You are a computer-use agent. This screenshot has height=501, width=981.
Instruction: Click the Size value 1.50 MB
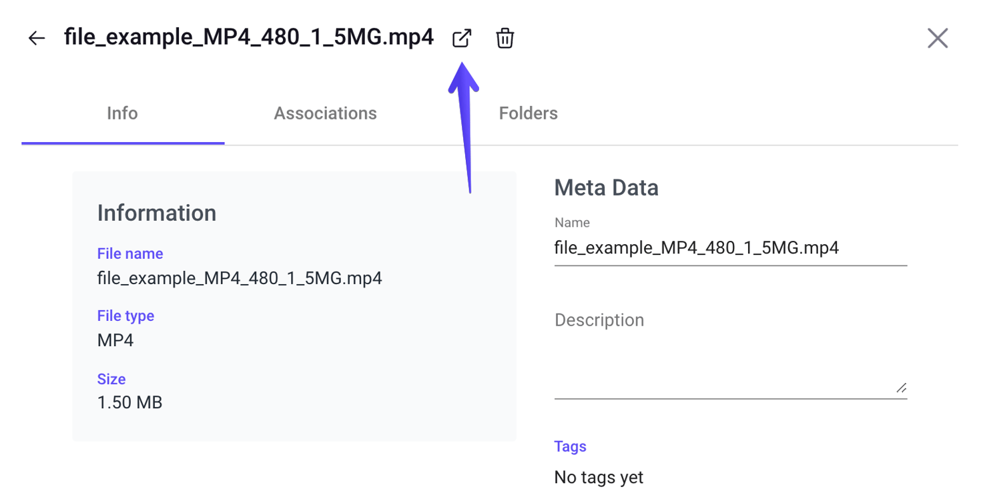point(129,402)
